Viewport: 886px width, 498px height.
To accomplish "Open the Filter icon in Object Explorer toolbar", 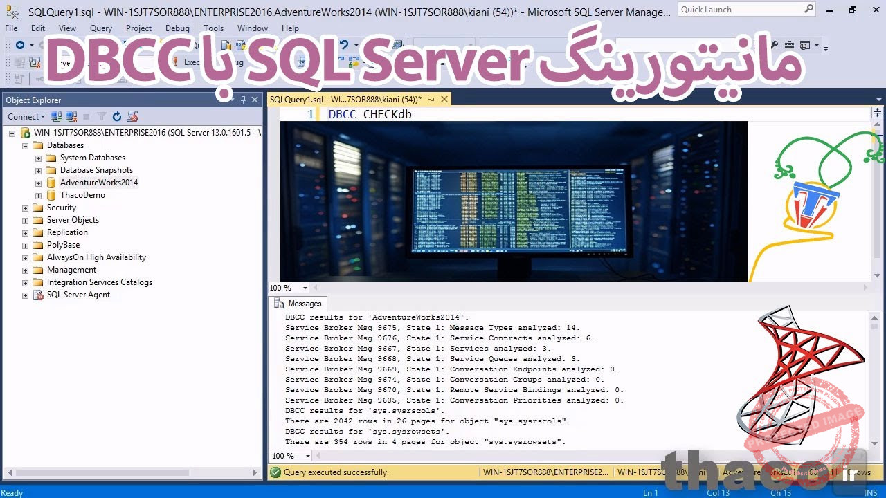I will point(101,116).
